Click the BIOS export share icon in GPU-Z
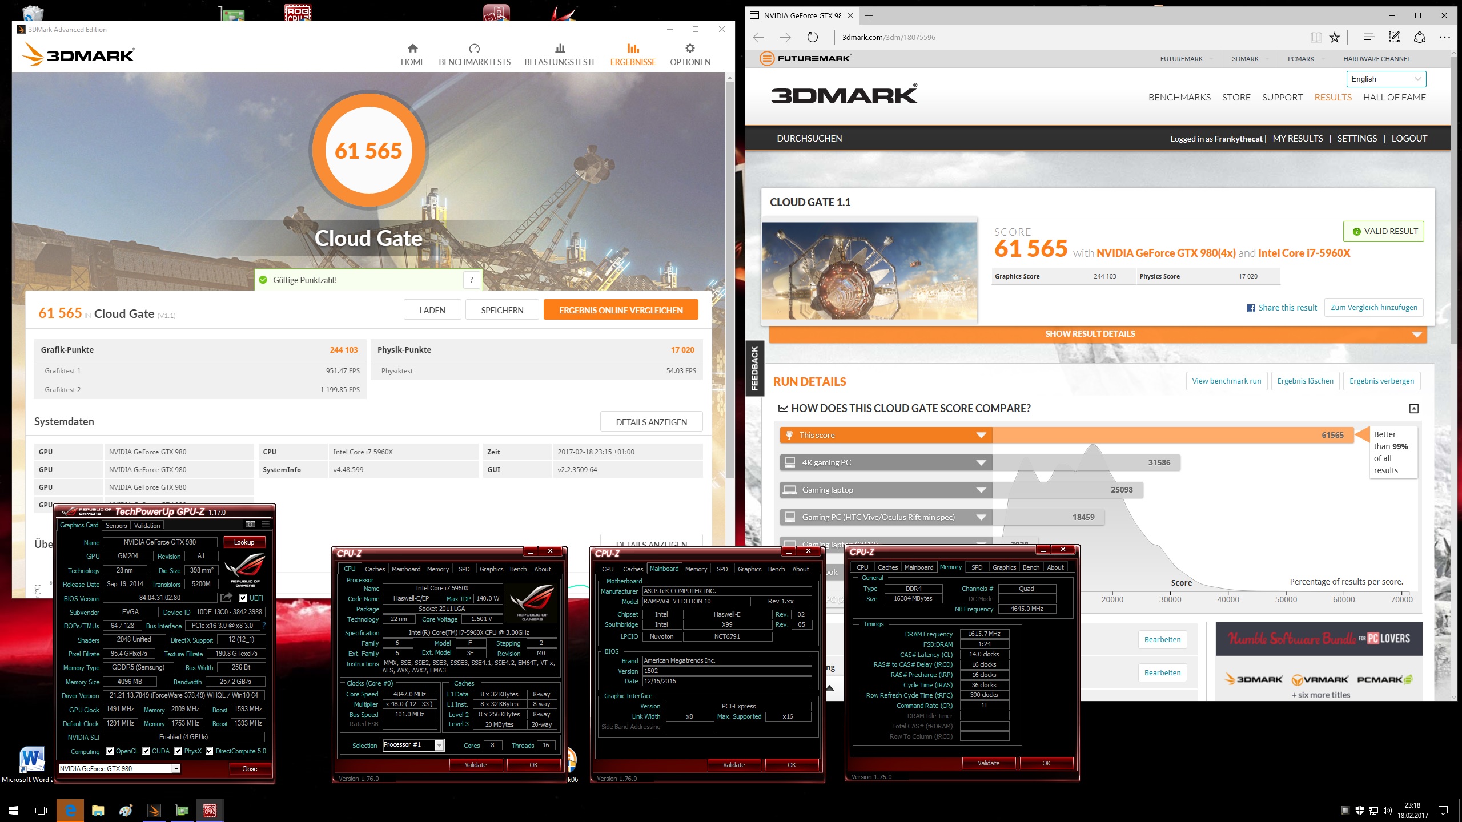This screenshot has width=1462, height=822. [227, 598]
